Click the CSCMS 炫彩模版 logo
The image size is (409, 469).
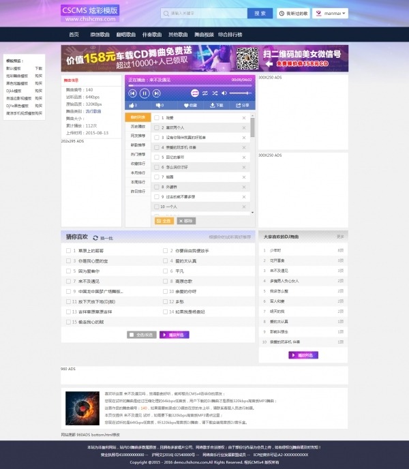coord(90,14)
